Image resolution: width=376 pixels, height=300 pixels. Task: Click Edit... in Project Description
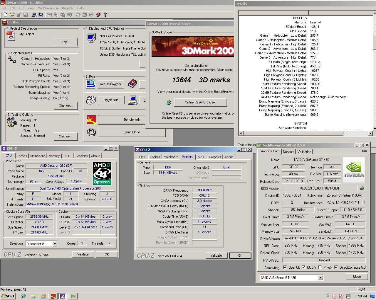tap(66, 42)
